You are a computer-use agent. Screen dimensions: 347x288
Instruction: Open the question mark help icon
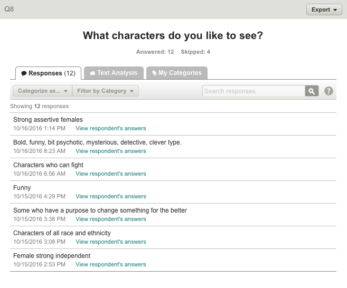coord(329,91)
